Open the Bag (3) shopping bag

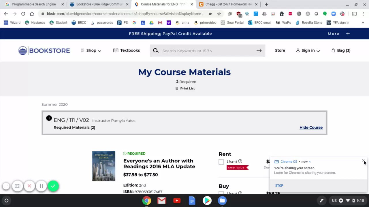point(341,51)
